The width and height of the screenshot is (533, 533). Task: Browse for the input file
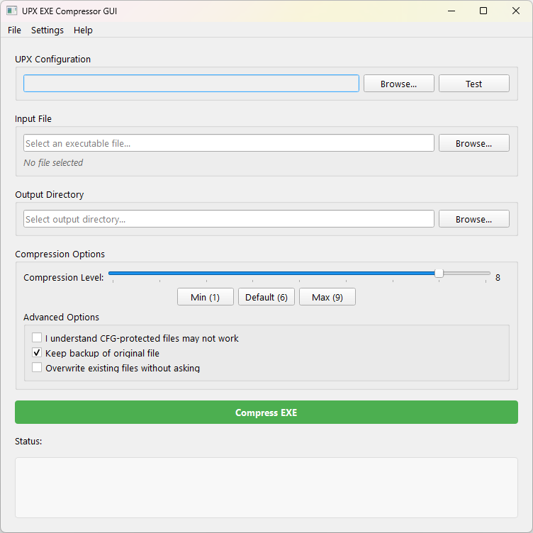(474, 143)
